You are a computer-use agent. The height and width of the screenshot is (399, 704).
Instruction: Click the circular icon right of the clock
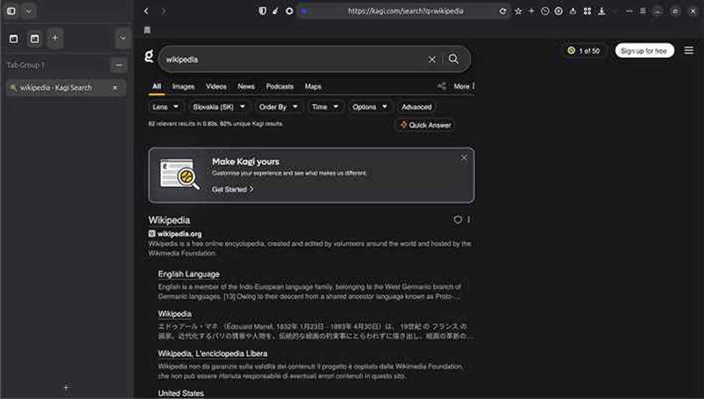pos(558,11)
